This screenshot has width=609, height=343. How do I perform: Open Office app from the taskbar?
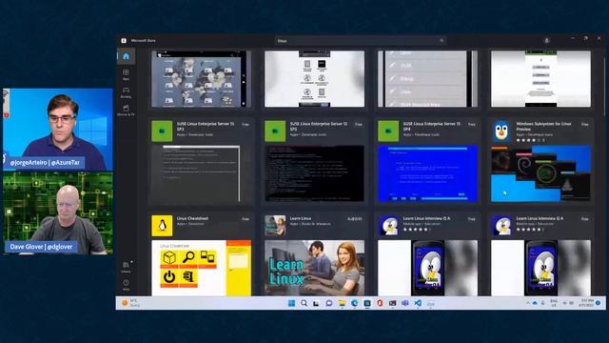[x=380, y=303]
